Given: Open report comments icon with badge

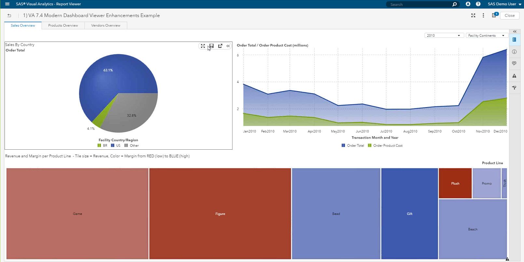Looking at the screenshot, I should point(494,15).
